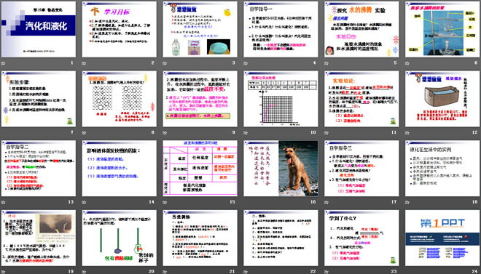Click the animation star icon under slide 1
The image size is (481, 274).
pos(4,63)
